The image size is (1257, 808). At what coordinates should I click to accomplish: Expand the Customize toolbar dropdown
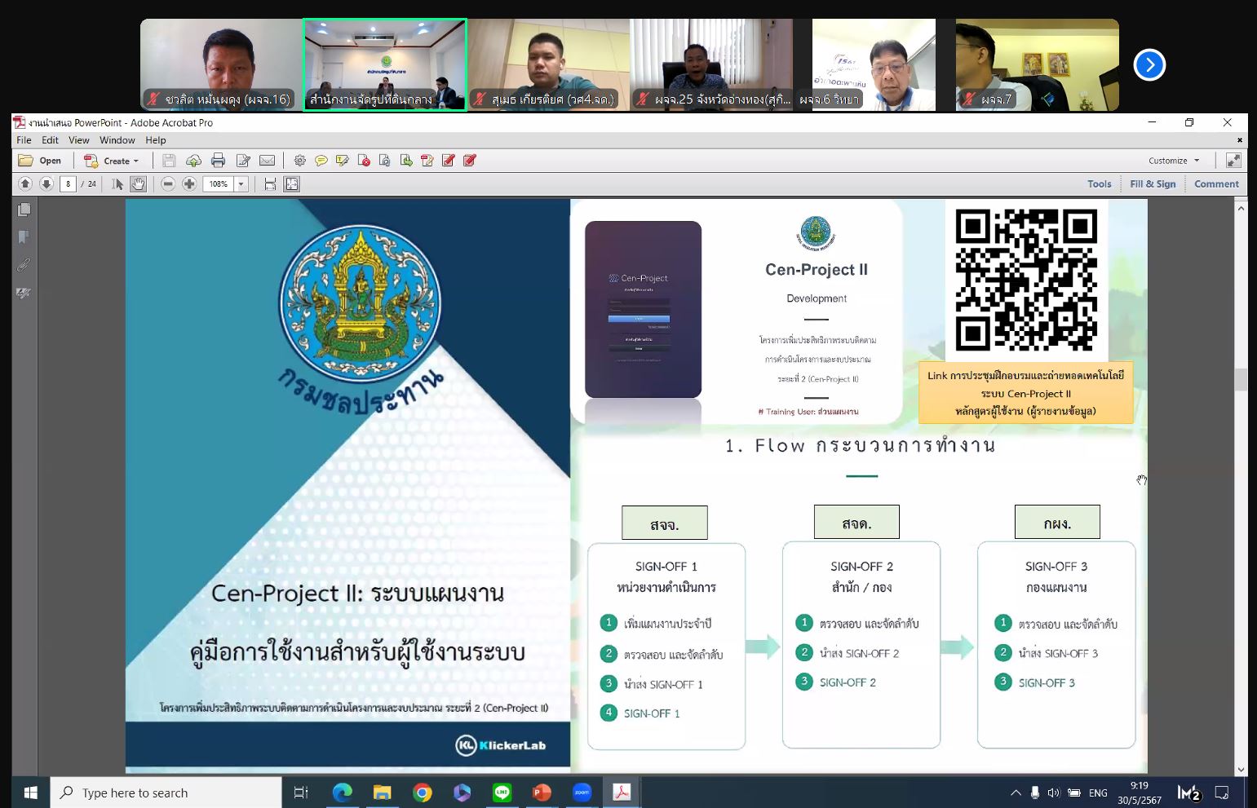[x=1174, y=161]
